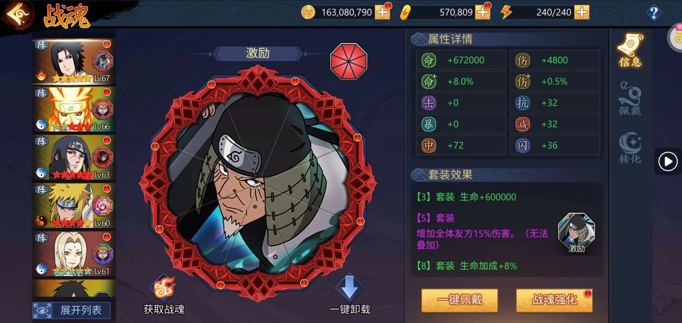Viewport: 682px width, 323px height.
Task: Switch to the 佩戴 tab
Action: click(x=630, y=99)
